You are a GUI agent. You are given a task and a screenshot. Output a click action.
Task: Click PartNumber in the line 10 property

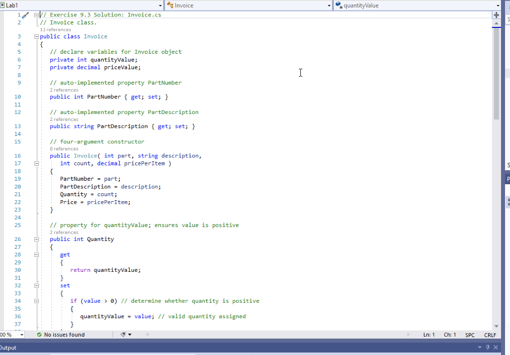[104, 97]
